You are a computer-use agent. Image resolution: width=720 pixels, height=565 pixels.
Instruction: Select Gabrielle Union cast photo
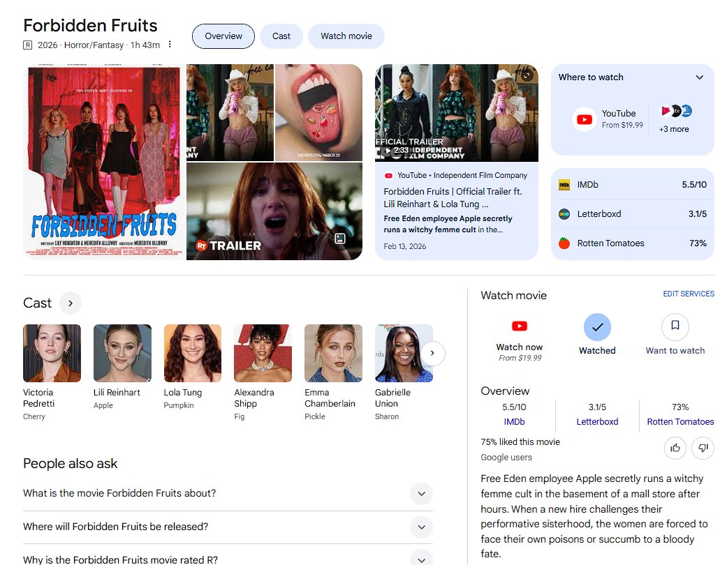pyautogui.click(x=404, y=353)
